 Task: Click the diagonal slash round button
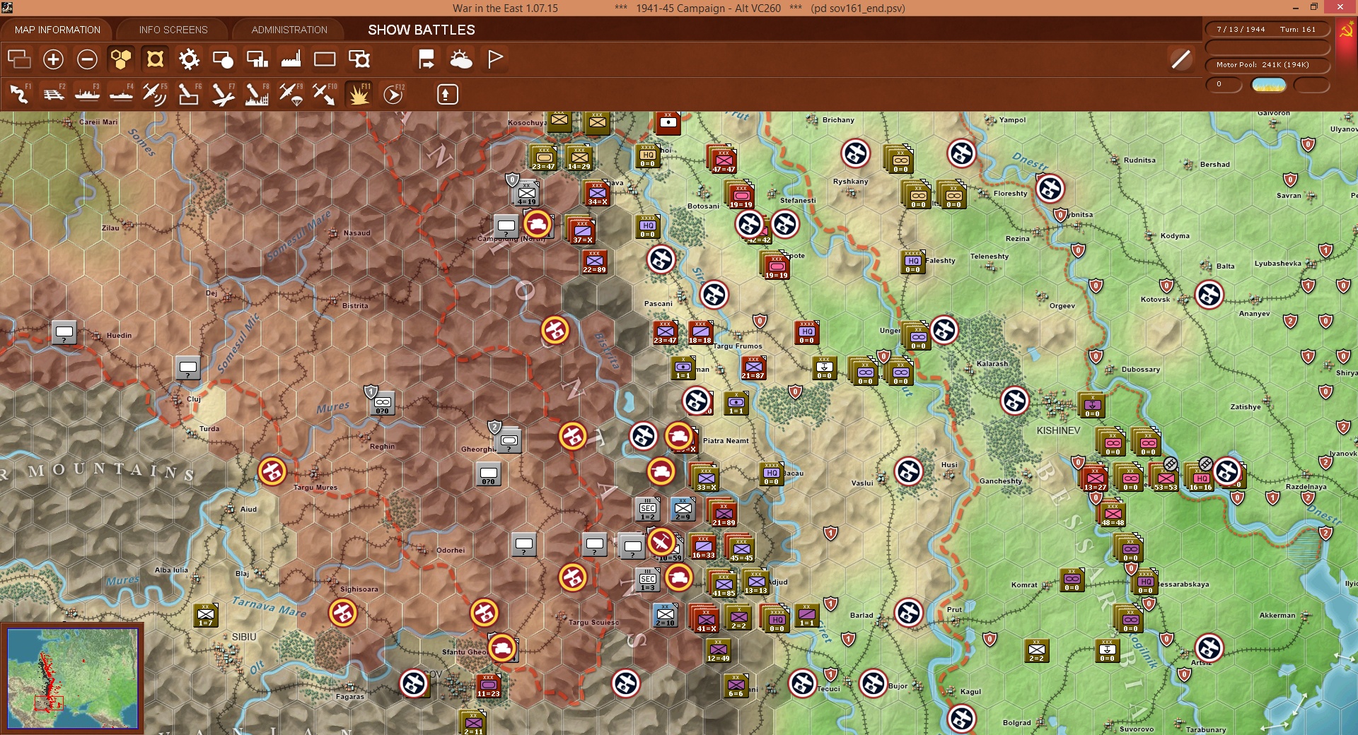click(x=1180, y=59)
